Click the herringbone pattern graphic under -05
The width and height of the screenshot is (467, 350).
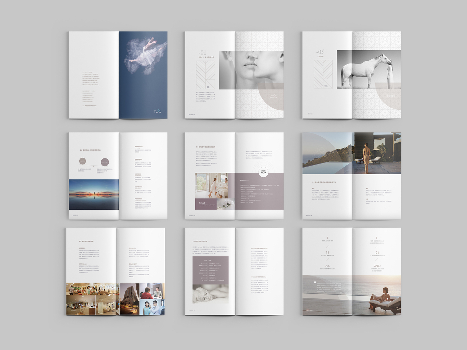[x=323, y=74]
